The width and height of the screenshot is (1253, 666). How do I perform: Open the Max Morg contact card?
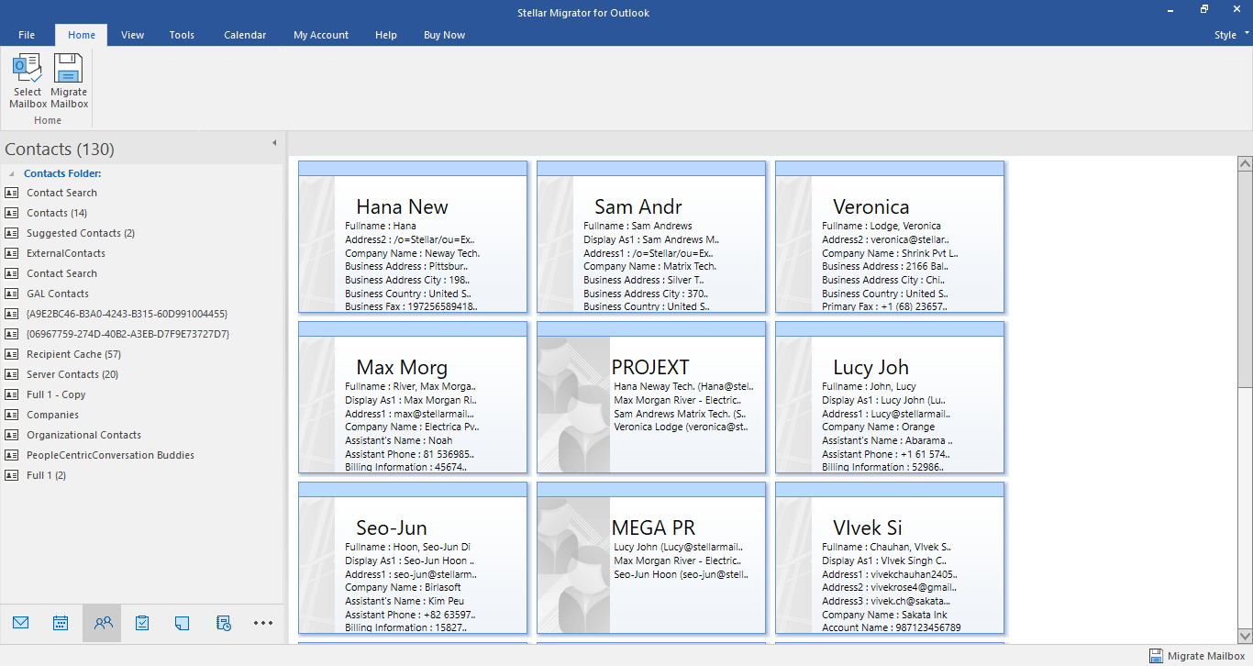(413, 397)
